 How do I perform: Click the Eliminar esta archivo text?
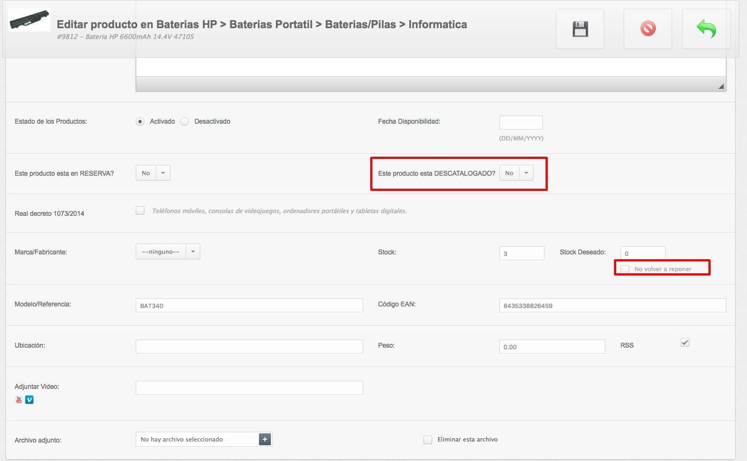467,439
